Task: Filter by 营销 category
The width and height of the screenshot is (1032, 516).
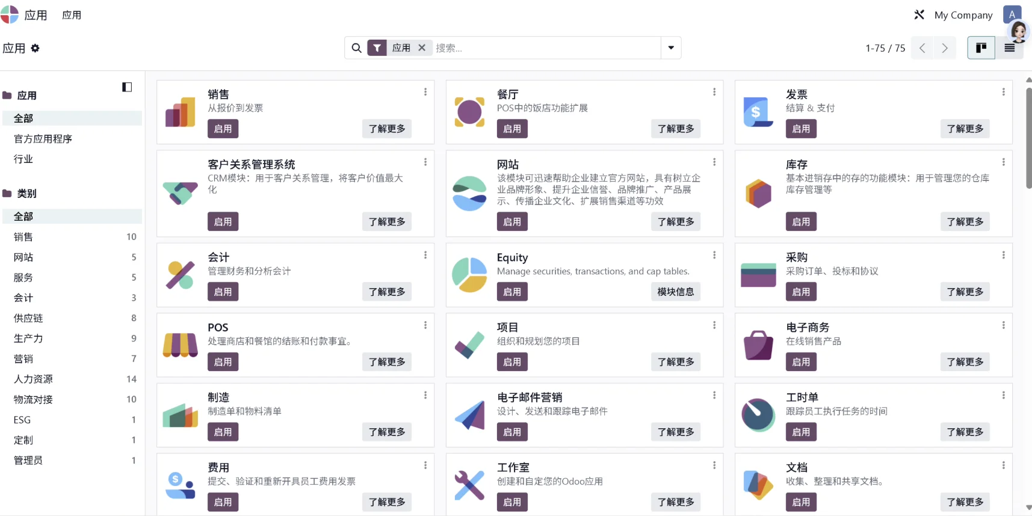Action: click(72, 359)
